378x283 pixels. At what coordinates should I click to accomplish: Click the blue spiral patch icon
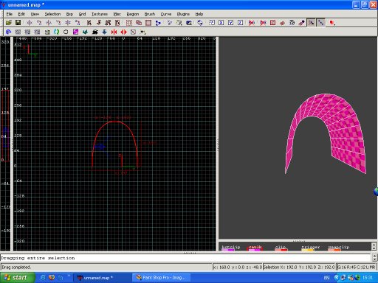click(8, 32)
